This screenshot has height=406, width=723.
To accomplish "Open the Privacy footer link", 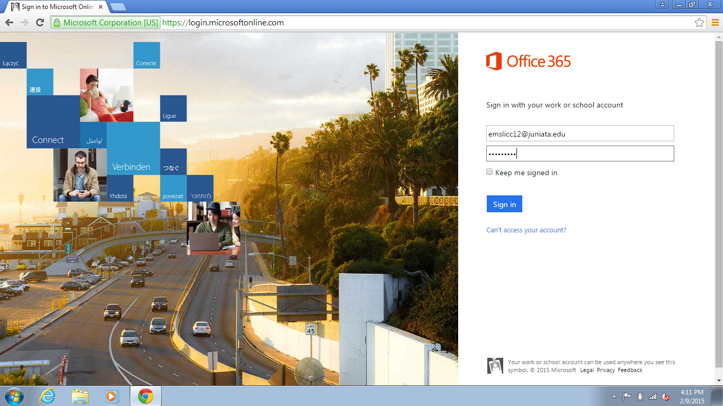I will [606, 370].
